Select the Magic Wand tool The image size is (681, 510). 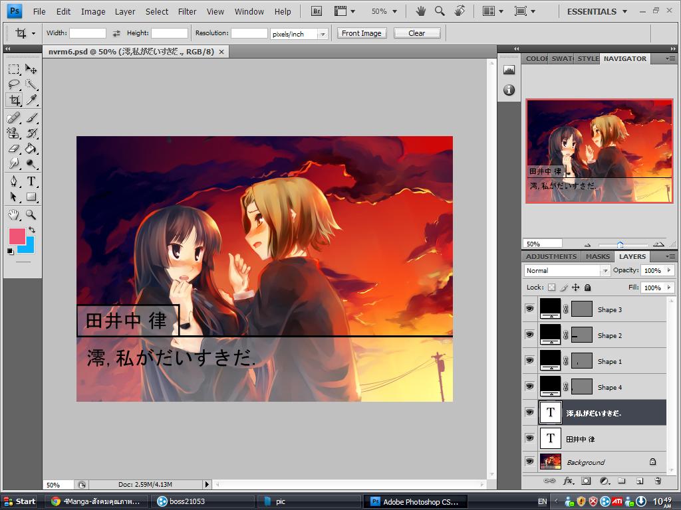[31, 84]
